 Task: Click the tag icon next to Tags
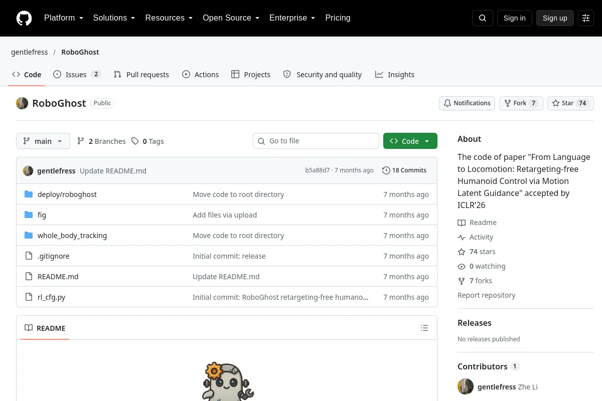click(135, 141)
